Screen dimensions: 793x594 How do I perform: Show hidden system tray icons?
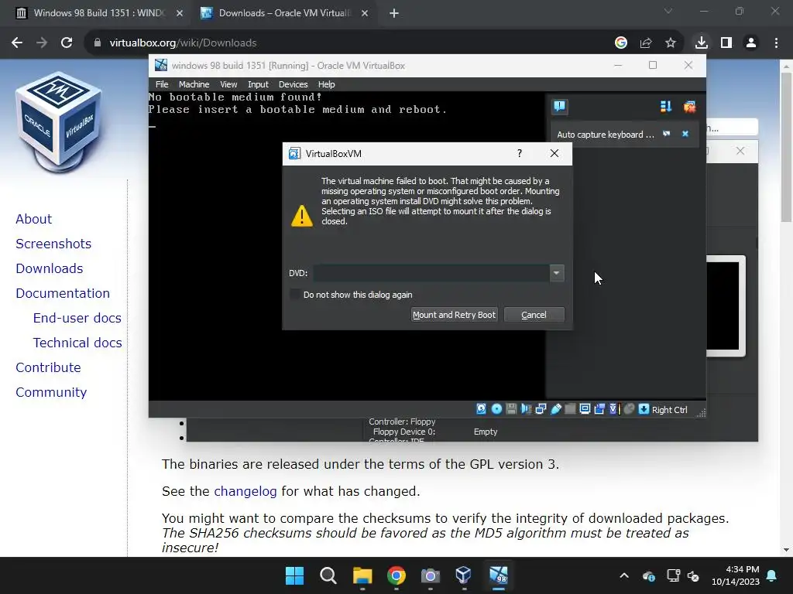point(624,575)
